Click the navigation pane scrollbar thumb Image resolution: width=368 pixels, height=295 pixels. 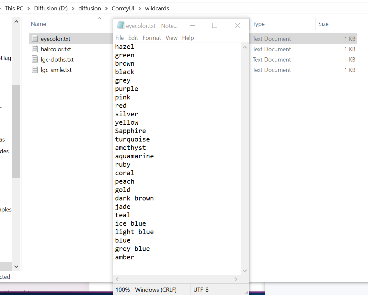(x=16, y=131)
